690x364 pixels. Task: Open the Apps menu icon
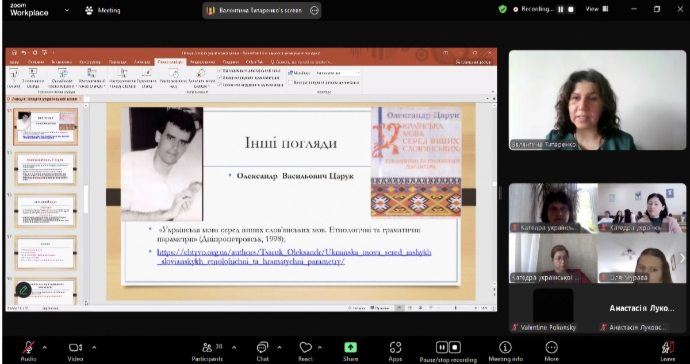pyautogui.click(x=395, y=347)
